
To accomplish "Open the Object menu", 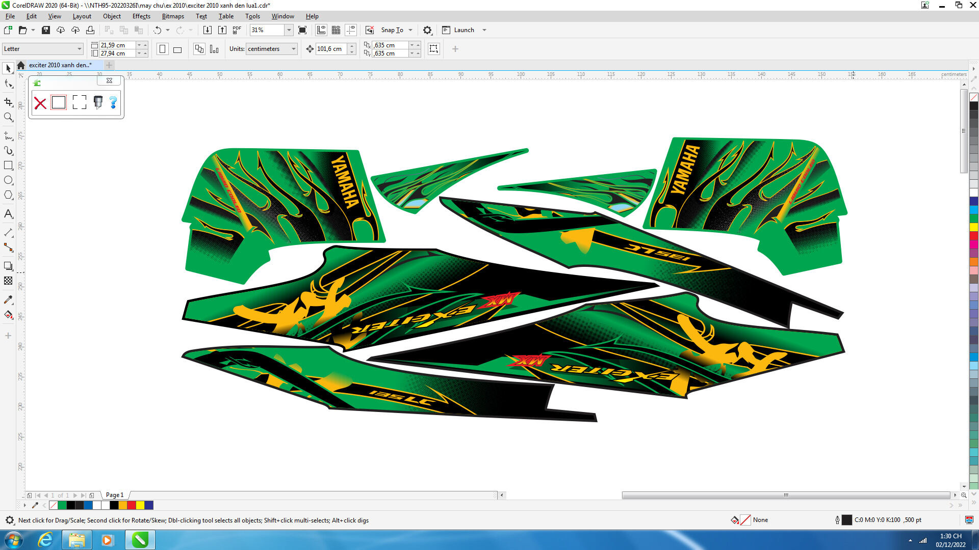I will 112,16.
